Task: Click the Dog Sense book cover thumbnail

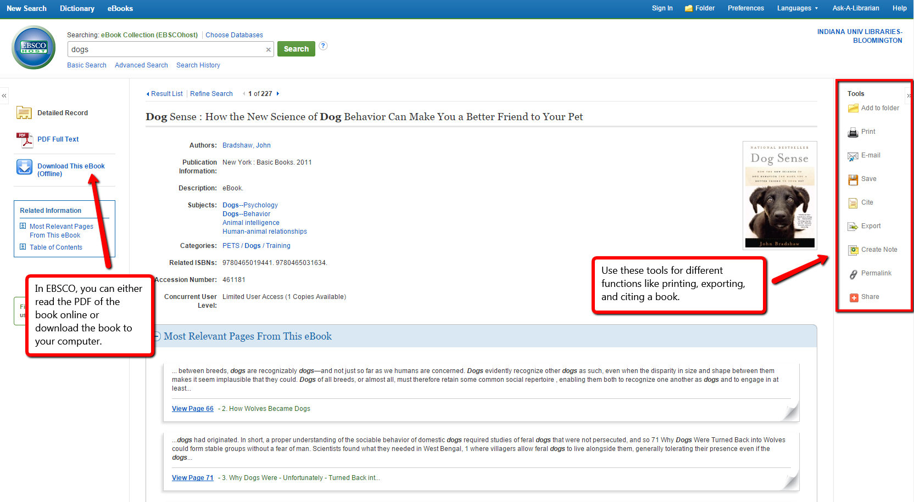Action: click(779, 195)
